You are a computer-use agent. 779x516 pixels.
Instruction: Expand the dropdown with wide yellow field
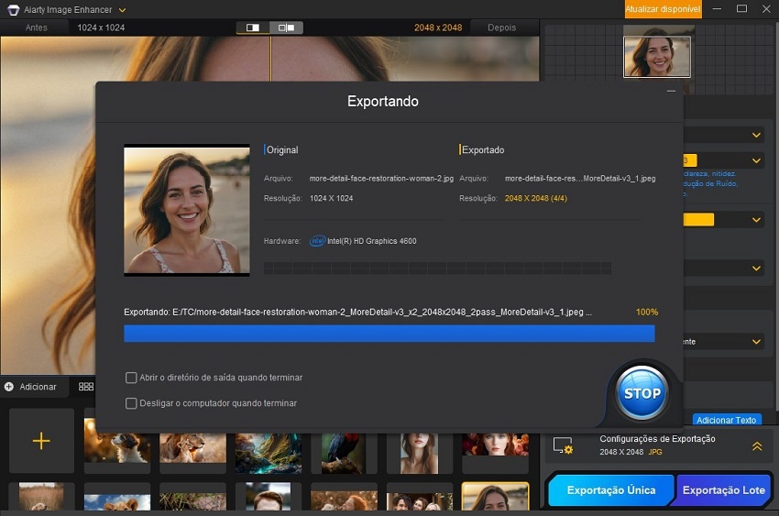[756, 220]
